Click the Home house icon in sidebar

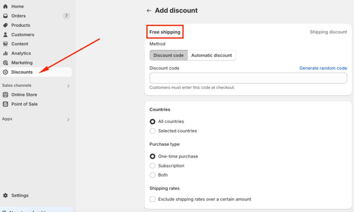[x=5, y=7]
